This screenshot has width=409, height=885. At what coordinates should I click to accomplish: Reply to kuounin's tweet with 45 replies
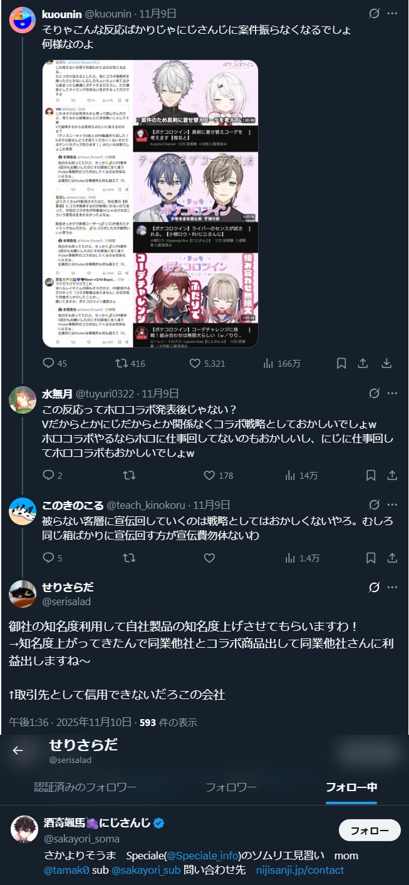tap(54, 363)
